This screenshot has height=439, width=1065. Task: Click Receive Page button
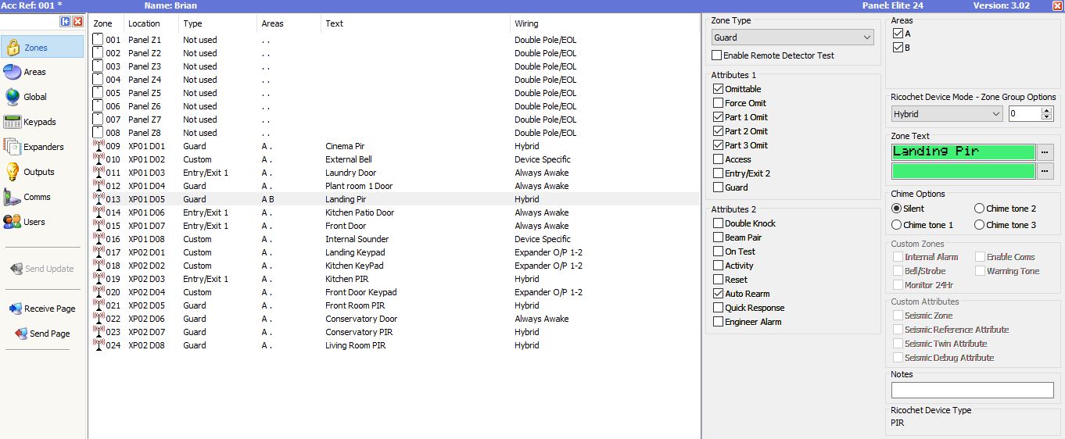pyautogui.click(x=42, y=309)
